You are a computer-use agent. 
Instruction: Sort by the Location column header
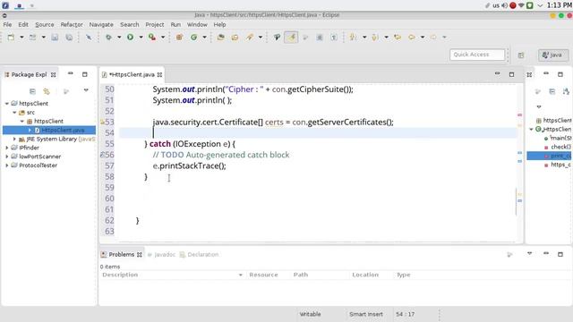[x=371, y=275]
